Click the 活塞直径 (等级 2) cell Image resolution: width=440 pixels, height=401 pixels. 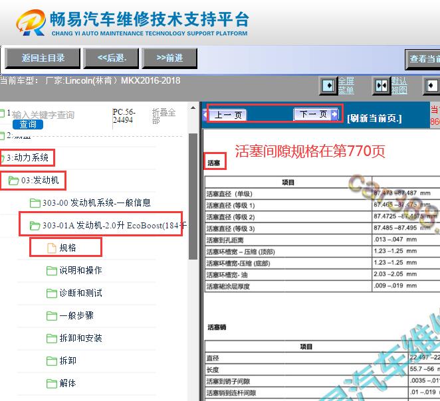[288, 217]
